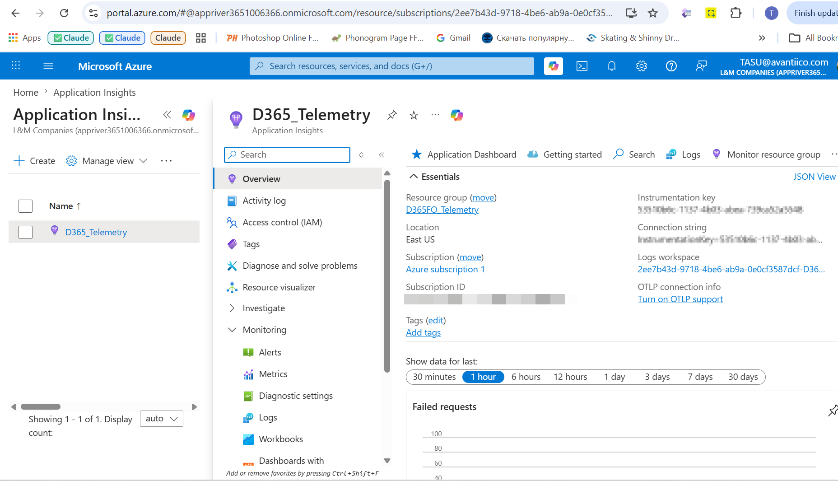Open JSON View link
Viewport: 838px width, 481px height.
pos(815,177)
